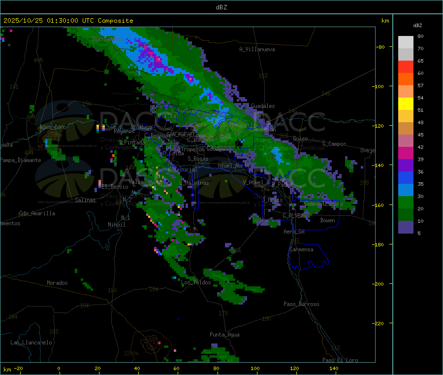Viewport: 443px width, 375px height.
Task: Click the dBZ title at top center
Action: coord(221,7)
